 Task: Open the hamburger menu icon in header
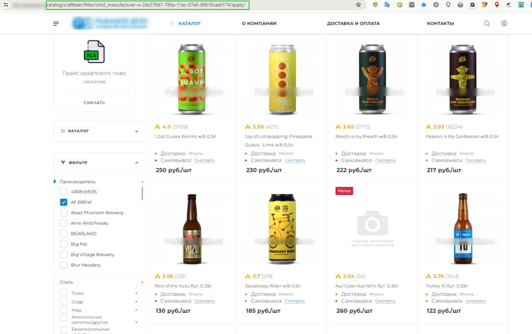pyautogui.click(x=56, y=24)
